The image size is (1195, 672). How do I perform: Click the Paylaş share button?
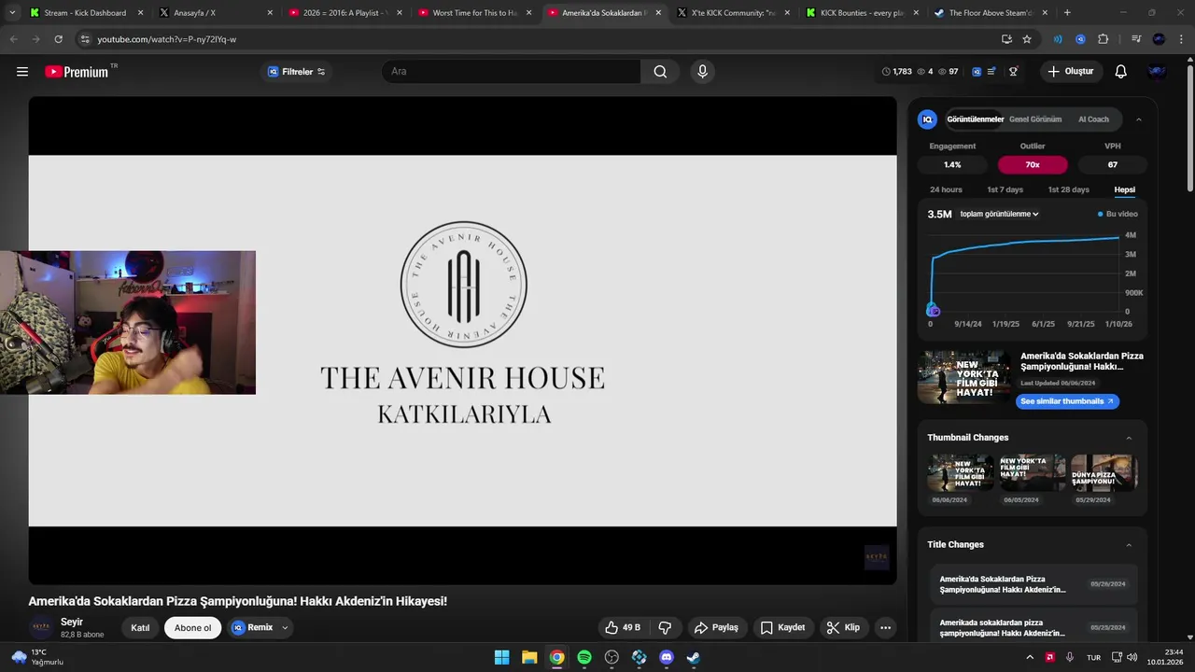(716, 627)
